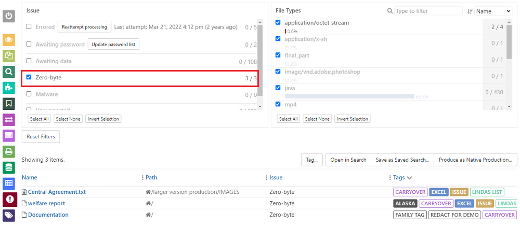Screen dimensions: 520x227
Task: Click ALASKA tag on welfare report
Action: (x=405, y=204)
